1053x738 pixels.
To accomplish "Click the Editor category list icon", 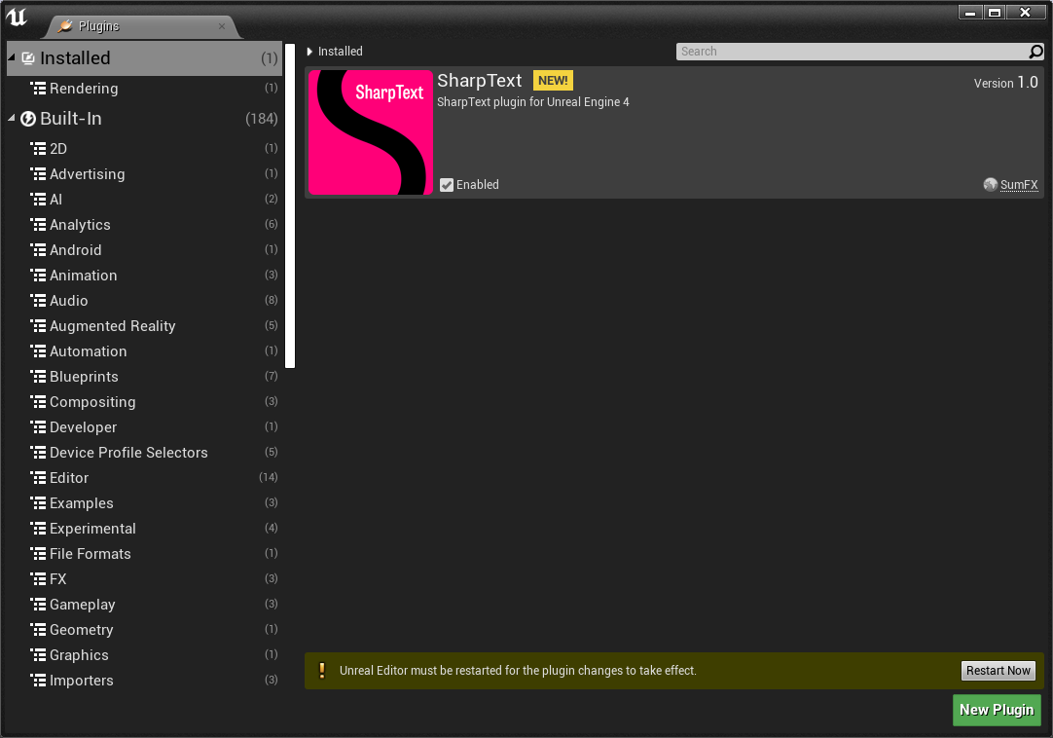I will 38,478.
